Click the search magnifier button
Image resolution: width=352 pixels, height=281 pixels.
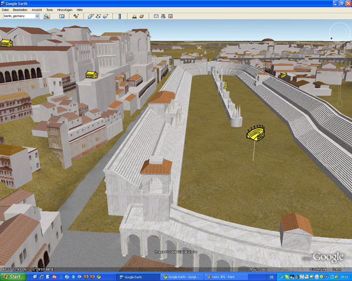point(46,16)
